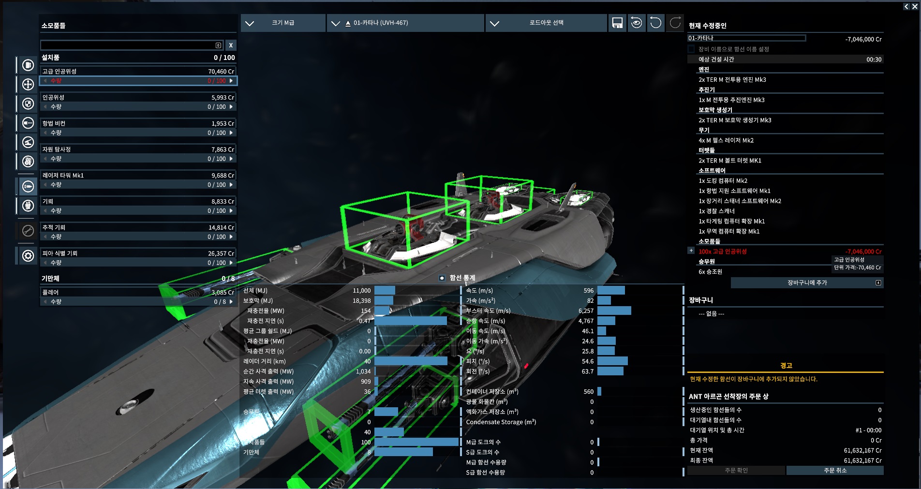Select the 추적 기뢰 item row
The height and width of the screenshot is (489, 921).
(x=138, y=227)
